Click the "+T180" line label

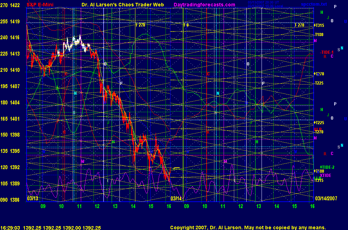click(319, 171)
